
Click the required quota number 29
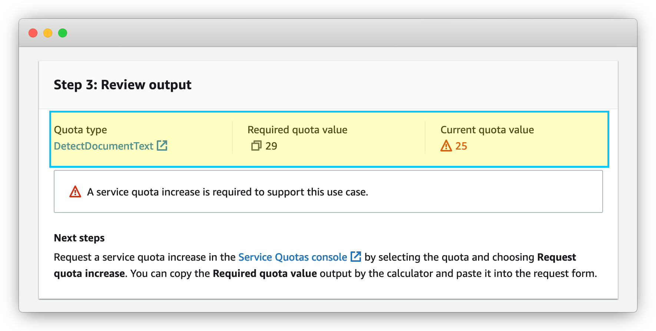click(271, 146)
